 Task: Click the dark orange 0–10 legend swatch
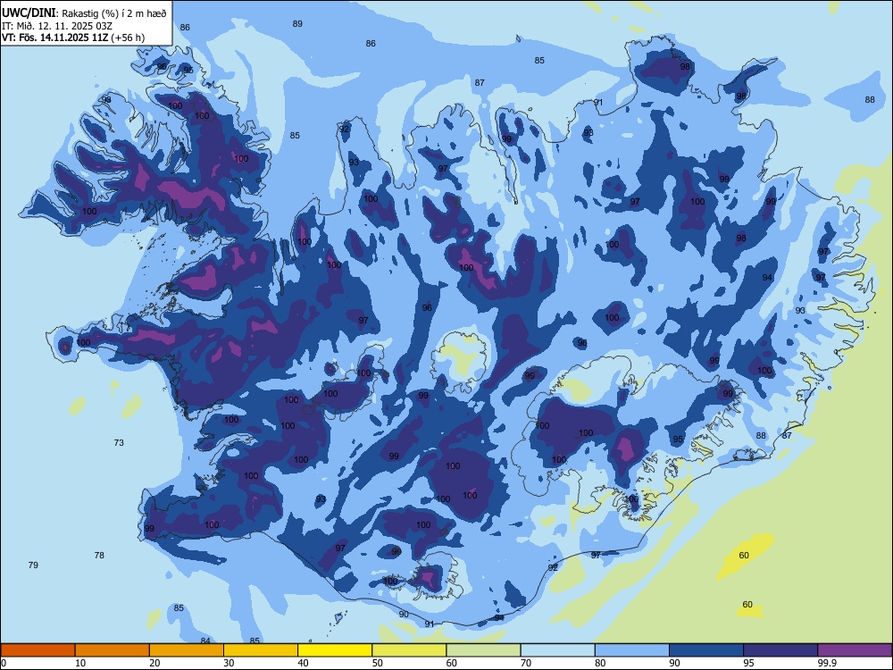(x=38, y=650)
